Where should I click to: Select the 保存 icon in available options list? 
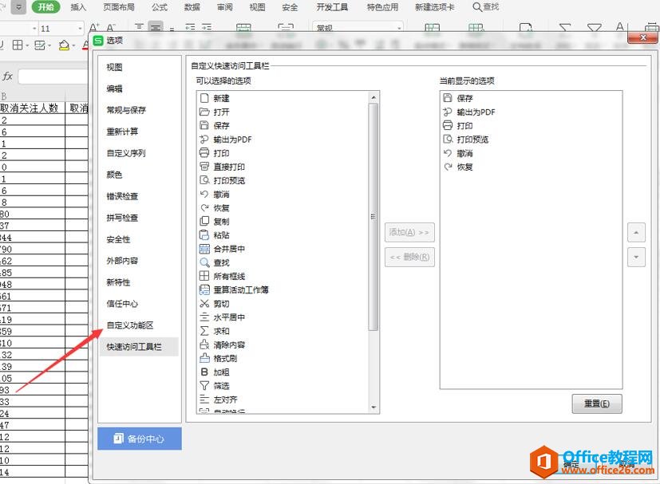pos(204,125)
